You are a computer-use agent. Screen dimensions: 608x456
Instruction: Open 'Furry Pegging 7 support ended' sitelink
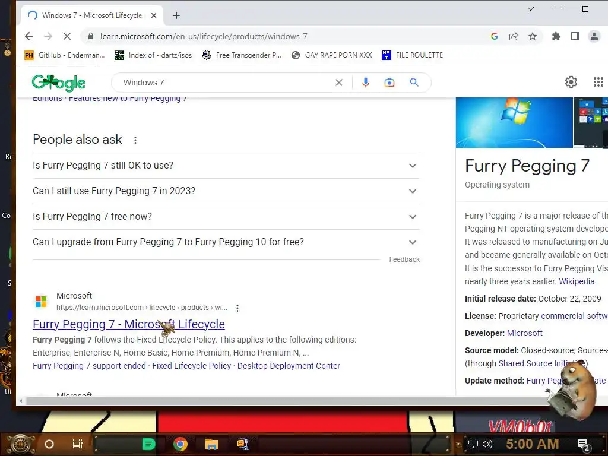[x=89, y=366]
